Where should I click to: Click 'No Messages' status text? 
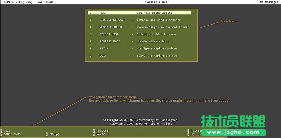[269, 2]
